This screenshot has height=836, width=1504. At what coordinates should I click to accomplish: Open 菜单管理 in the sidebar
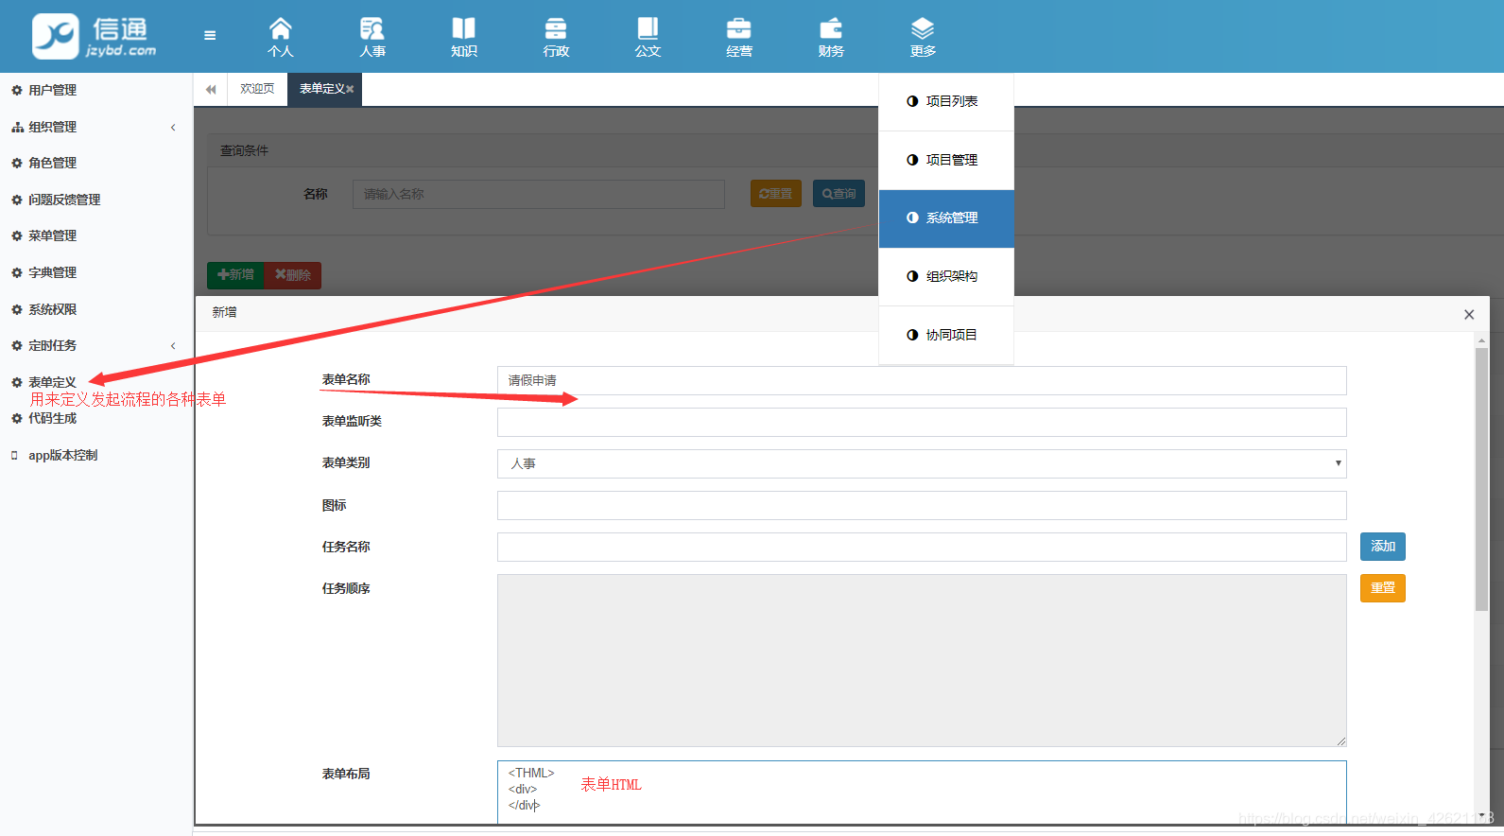pos(52,236)
